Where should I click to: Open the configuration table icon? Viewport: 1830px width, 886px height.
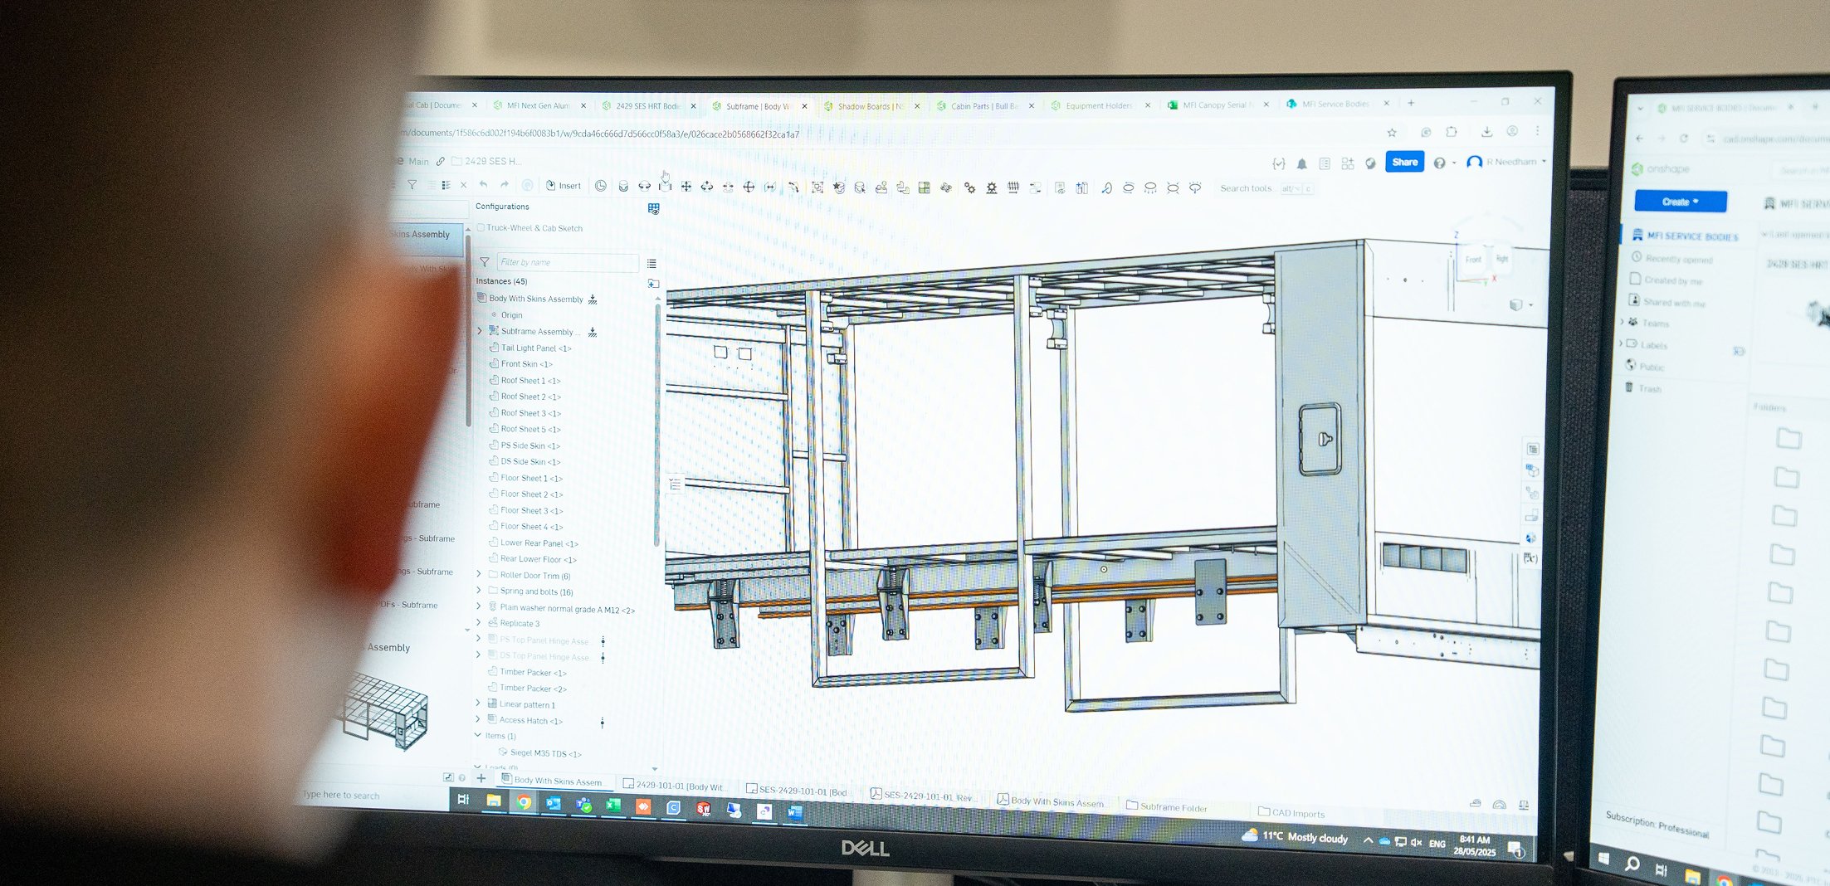click(654, 209)
